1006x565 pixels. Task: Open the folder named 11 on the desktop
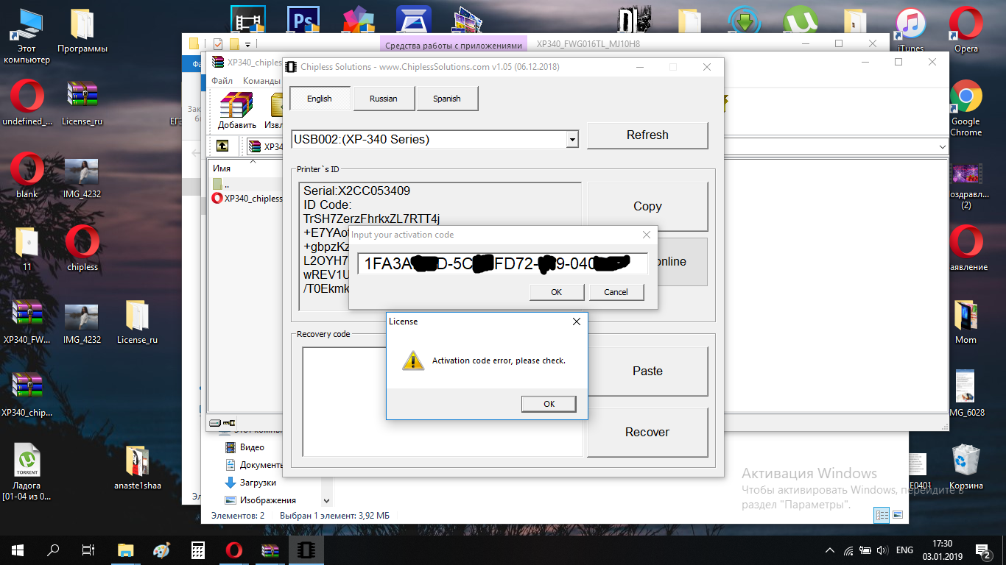pos(27,249)
